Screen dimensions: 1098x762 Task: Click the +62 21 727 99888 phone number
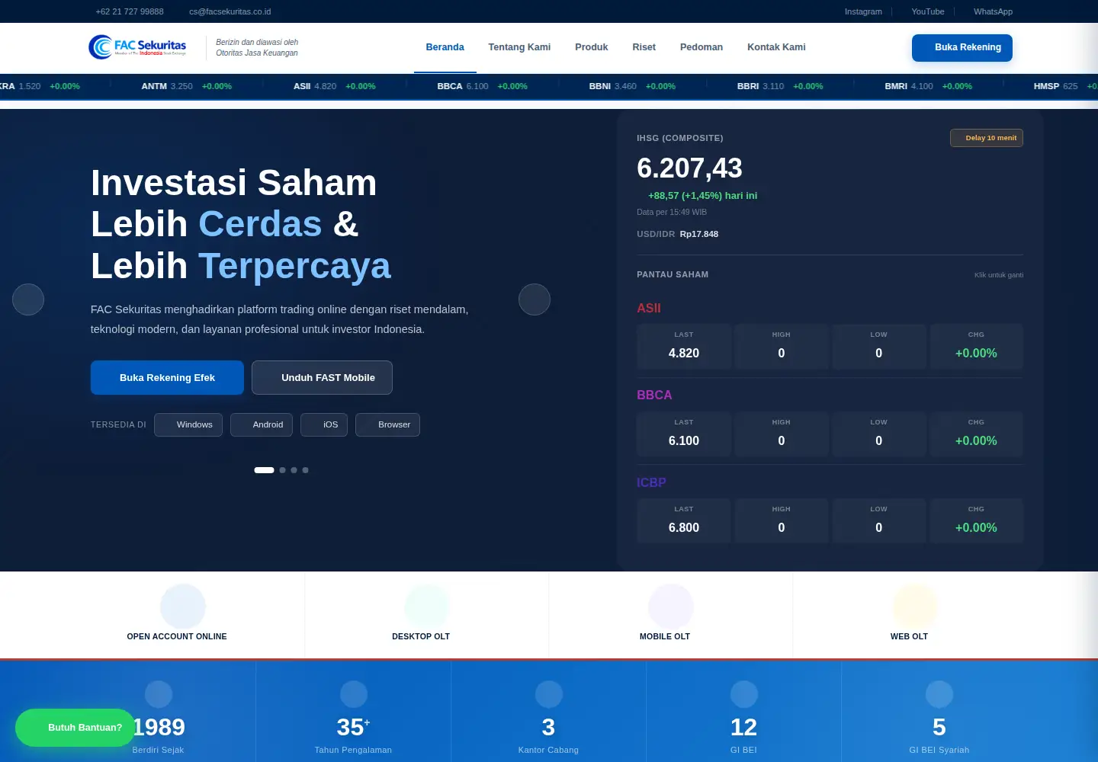click(x=130, y=11)
